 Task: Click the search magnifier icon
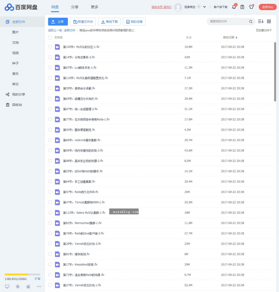(251, 21)
